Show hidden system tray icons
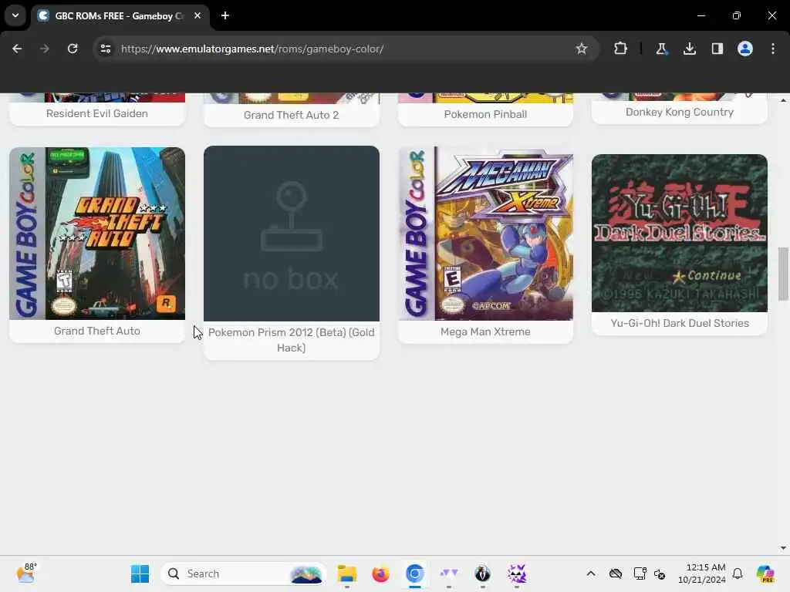 591,573
